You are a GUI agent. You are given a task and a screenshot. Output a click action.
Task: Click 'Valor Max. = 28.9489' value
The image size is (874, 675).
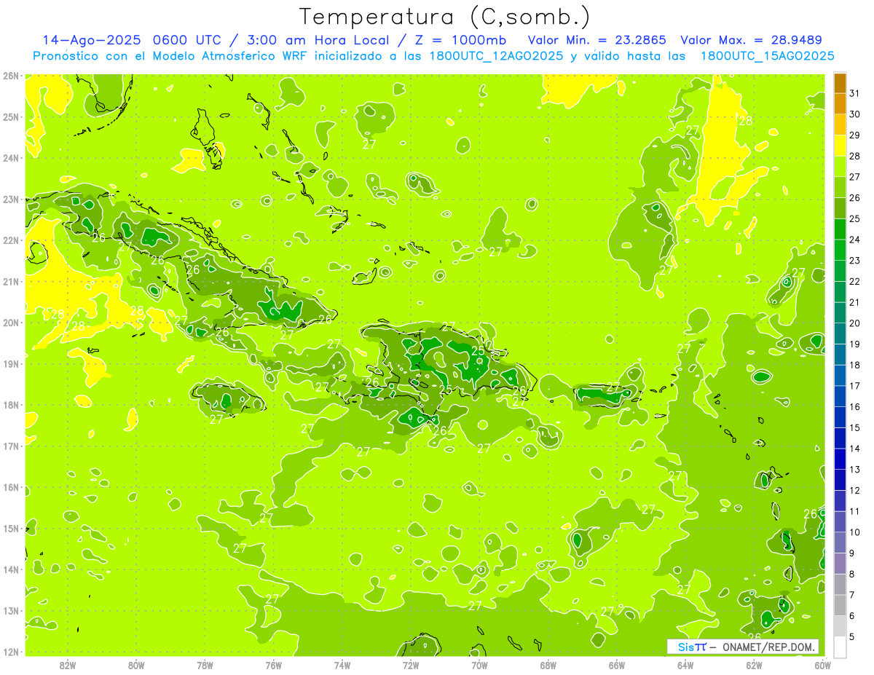point(751,40)
